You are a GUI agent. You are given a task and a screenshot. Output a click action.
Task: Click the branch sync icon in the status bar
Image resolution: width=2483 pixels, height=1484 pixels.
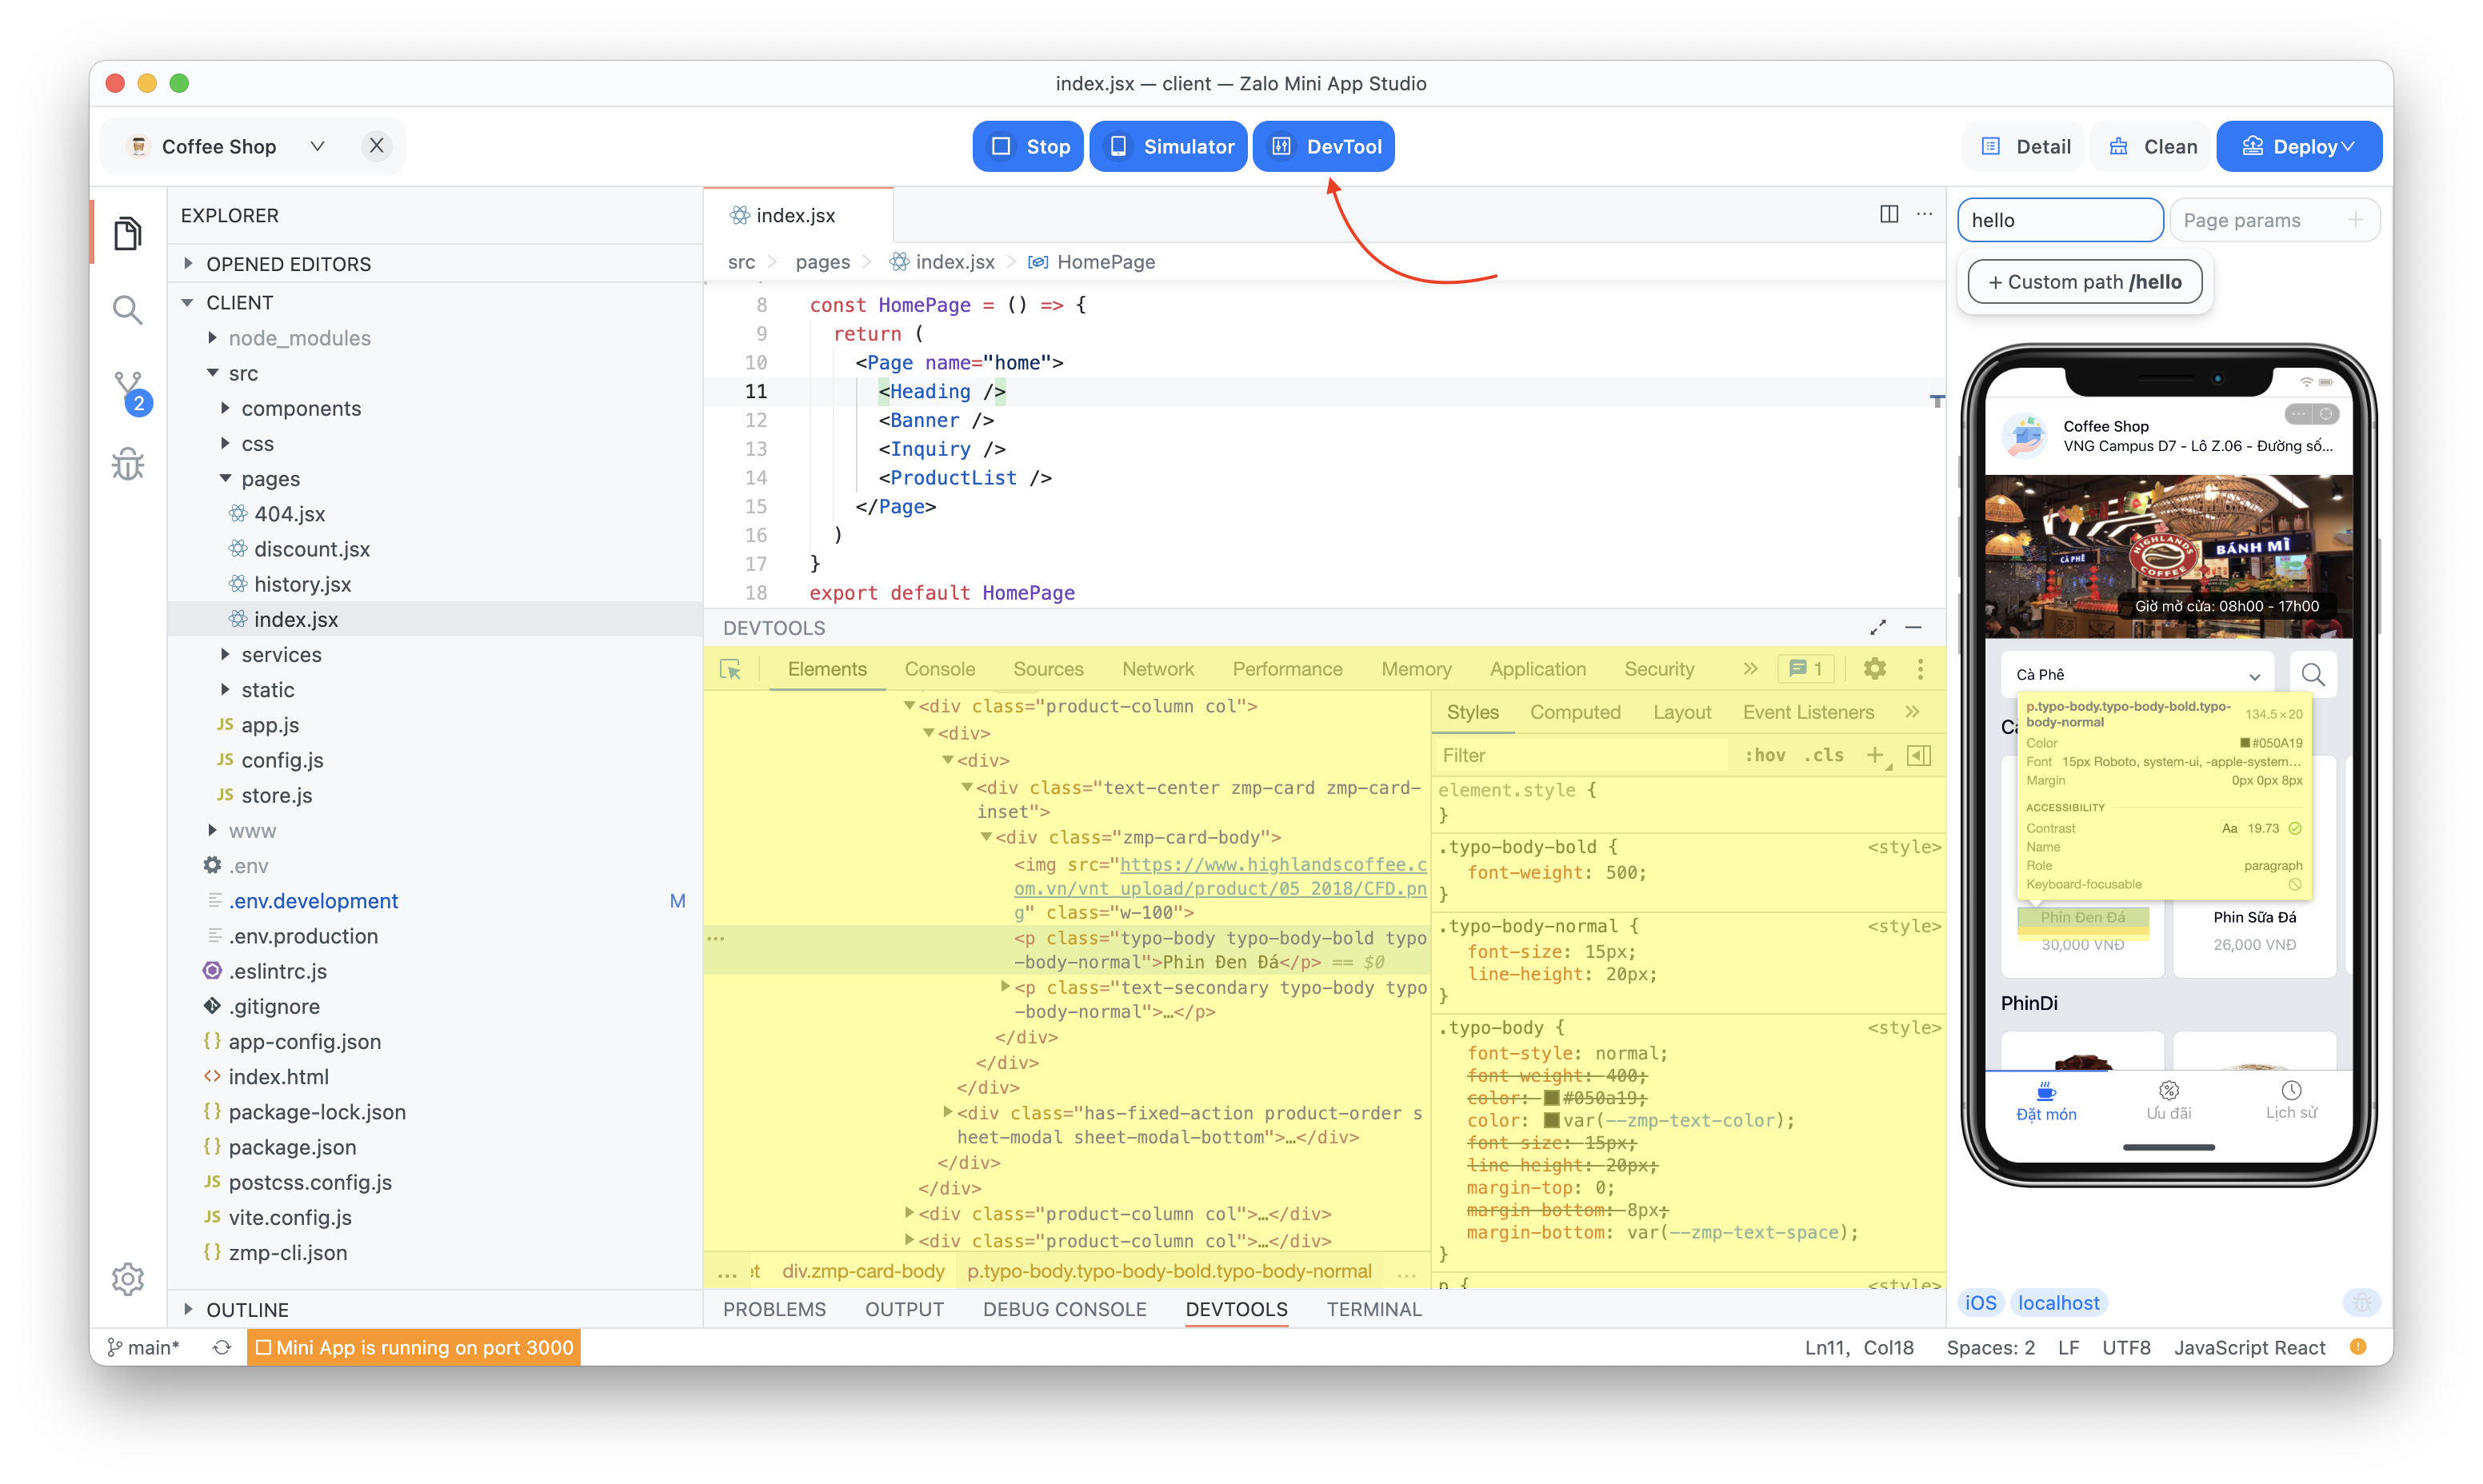coord(221,1347)
